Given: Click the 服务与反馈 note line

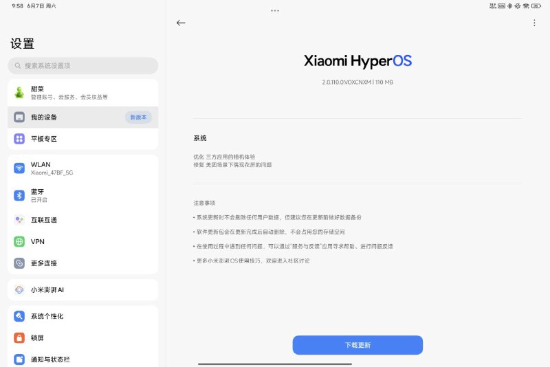Looking at the screenshot, I should [x=293, y=246].
